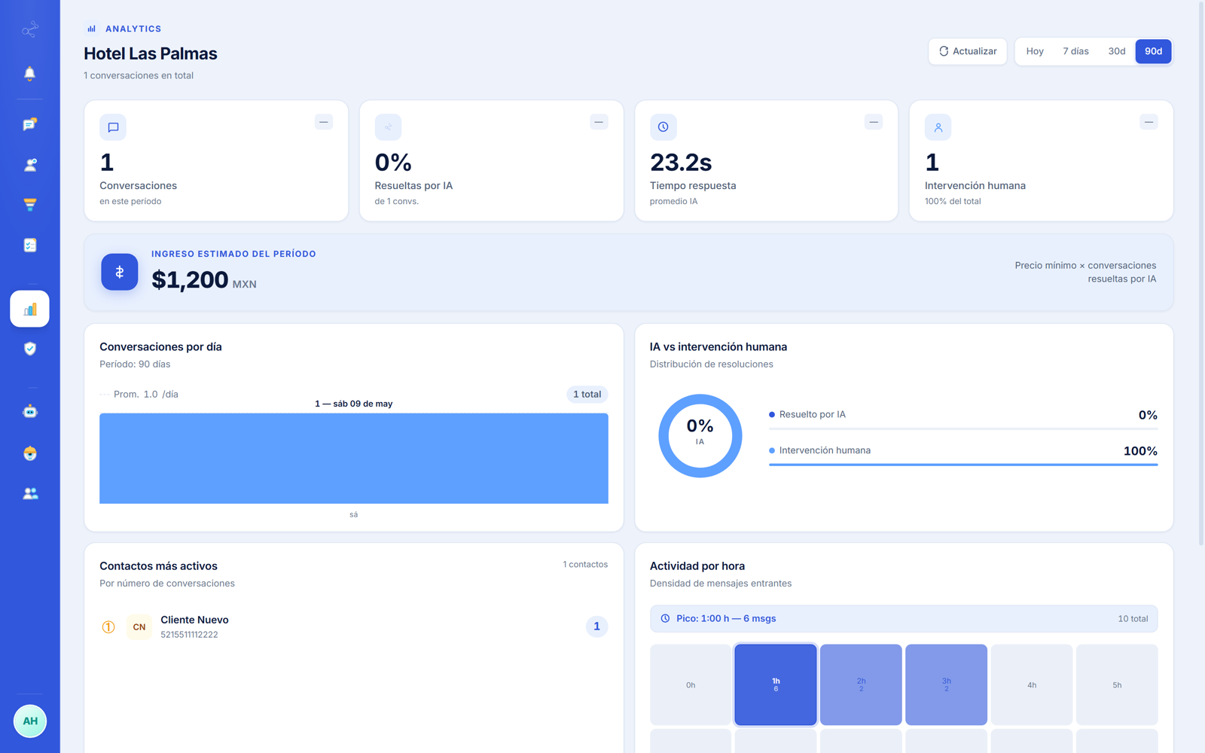Click the dollar sign icon for estimated income
The height and width of the screenshot is (753, 1205).
120,272
